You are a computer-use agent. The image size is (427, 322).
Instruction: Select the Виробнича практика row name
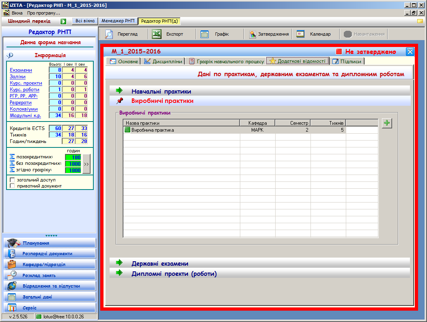[x=153, y=130]
